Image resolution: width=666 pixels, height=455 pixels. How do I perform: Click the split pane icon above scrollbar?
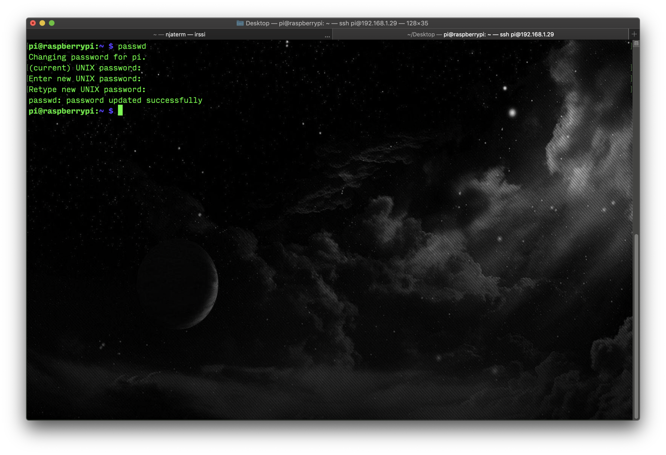click(636, 43)
